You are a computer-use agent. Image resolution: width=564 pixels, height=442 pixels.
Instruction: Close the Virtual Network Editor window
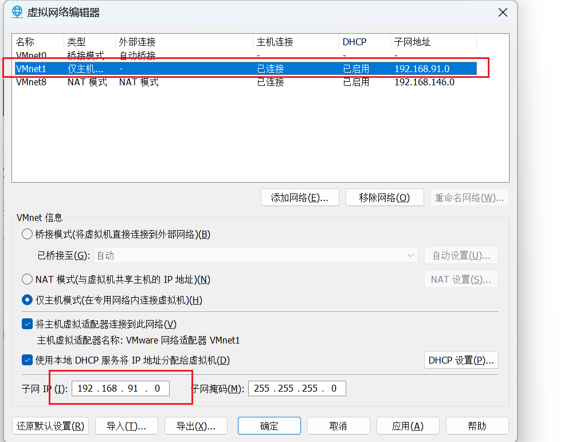[503, 12]
